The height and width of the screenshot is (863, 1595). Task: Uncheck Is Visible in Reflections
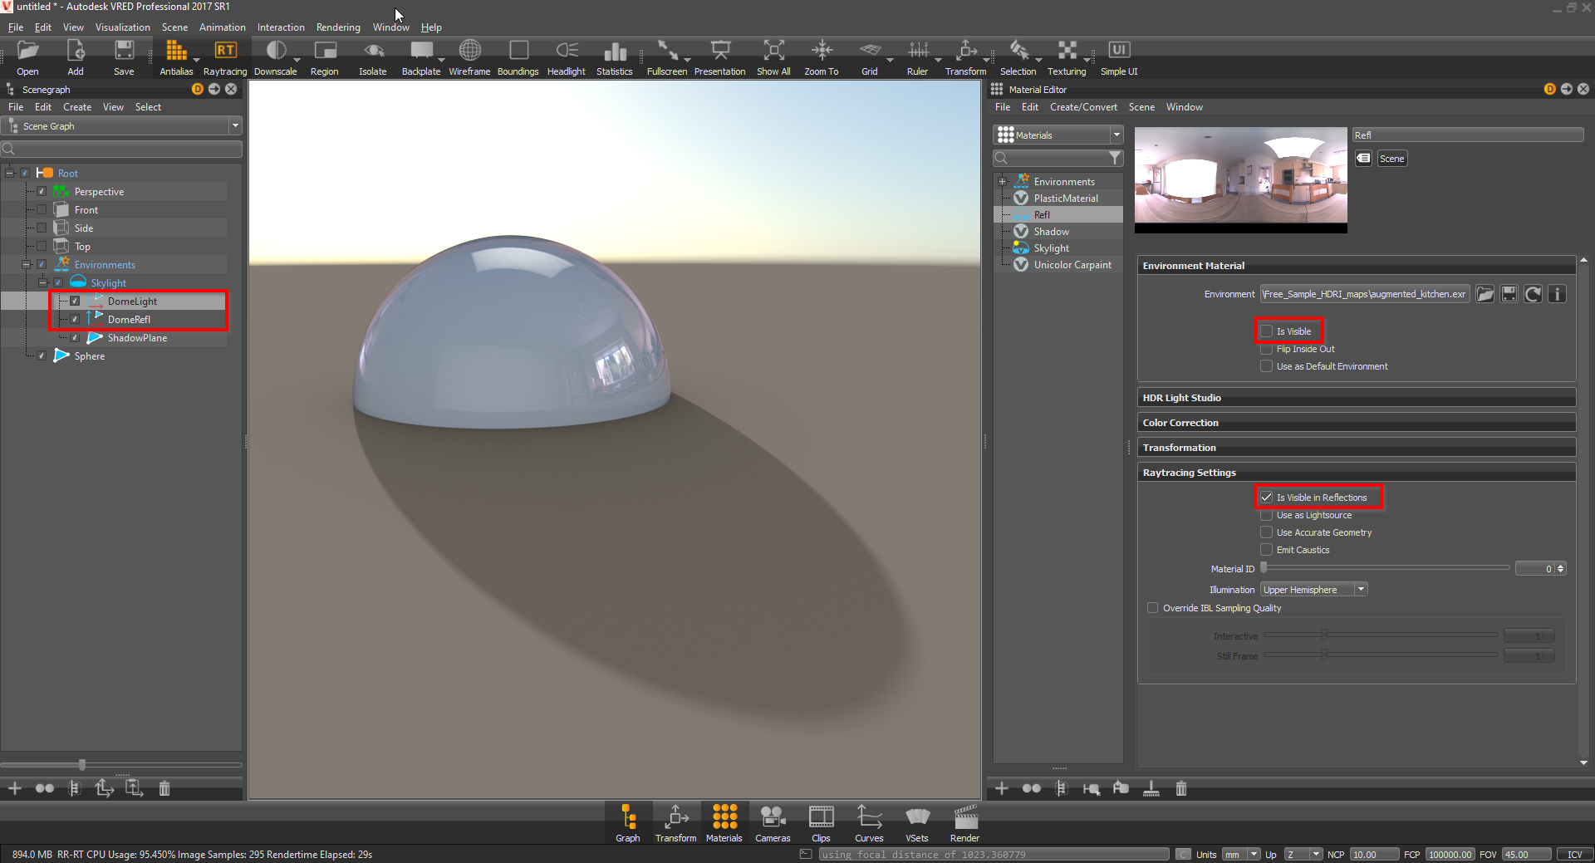click(x=1266, y=497)
